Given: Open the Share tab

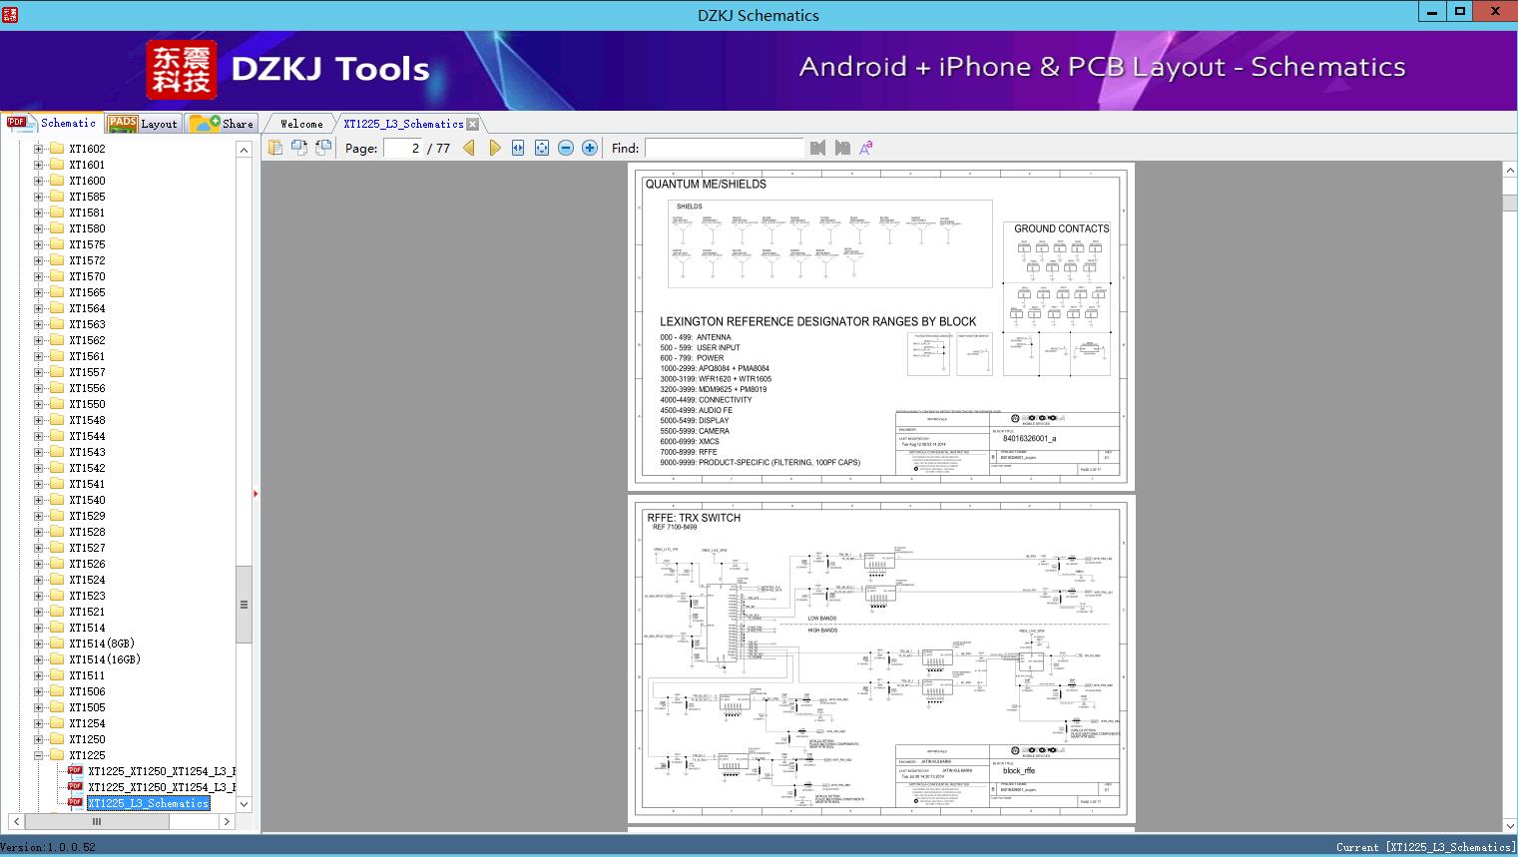Looking at the screenshot, I should [x=223, y=124].
